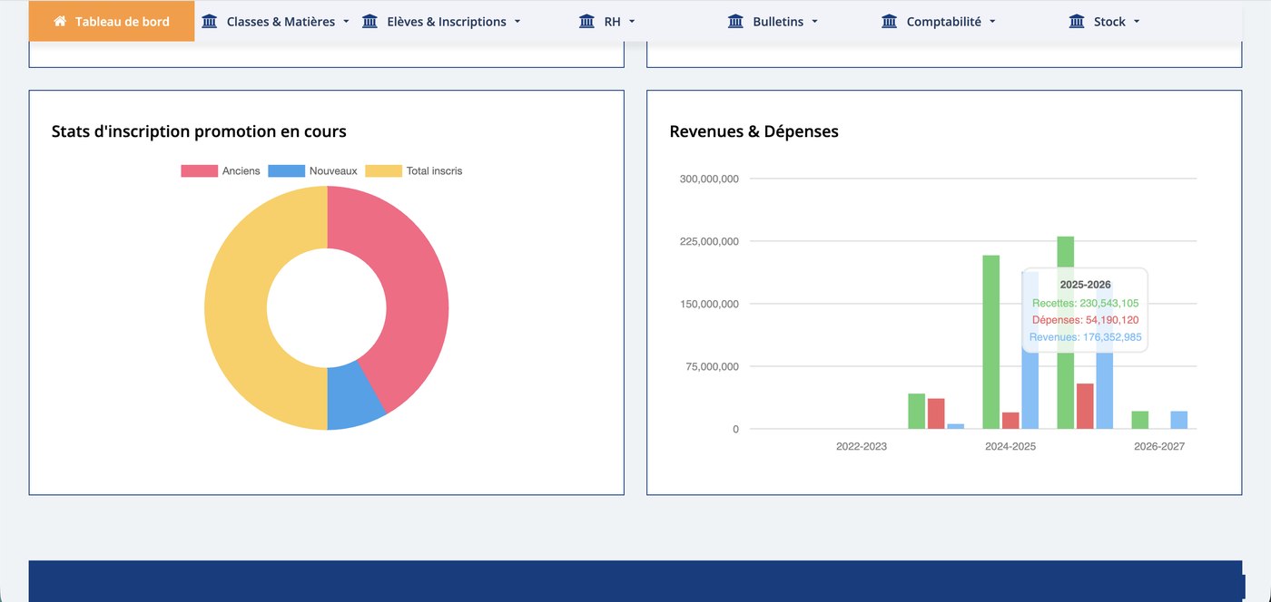Click the blue Nouveaux donut segment

pos(352,395)
